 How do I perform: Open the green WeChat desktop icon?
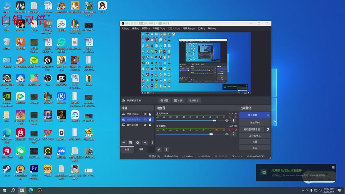[x=20, y=153]
